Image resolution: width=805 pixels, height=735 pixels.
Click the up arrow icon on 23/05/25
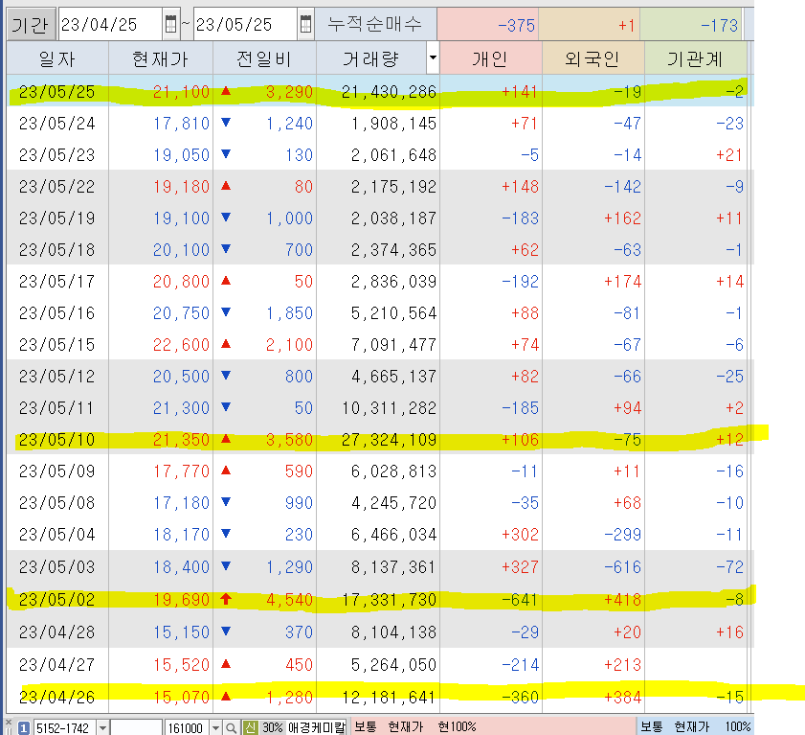point(226,91)
